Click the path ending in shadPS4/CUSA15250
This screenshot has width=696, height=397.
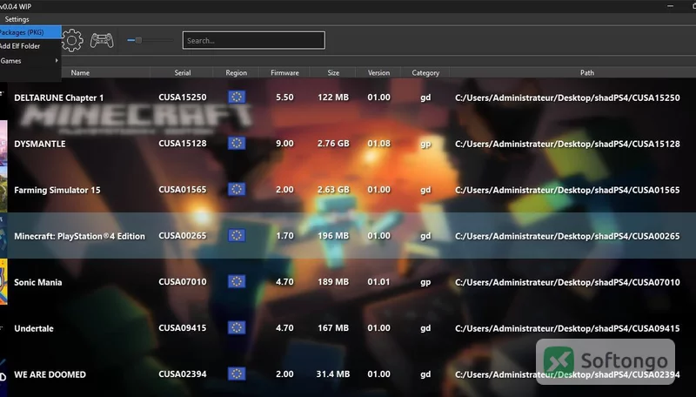click(x=567, y=98)
